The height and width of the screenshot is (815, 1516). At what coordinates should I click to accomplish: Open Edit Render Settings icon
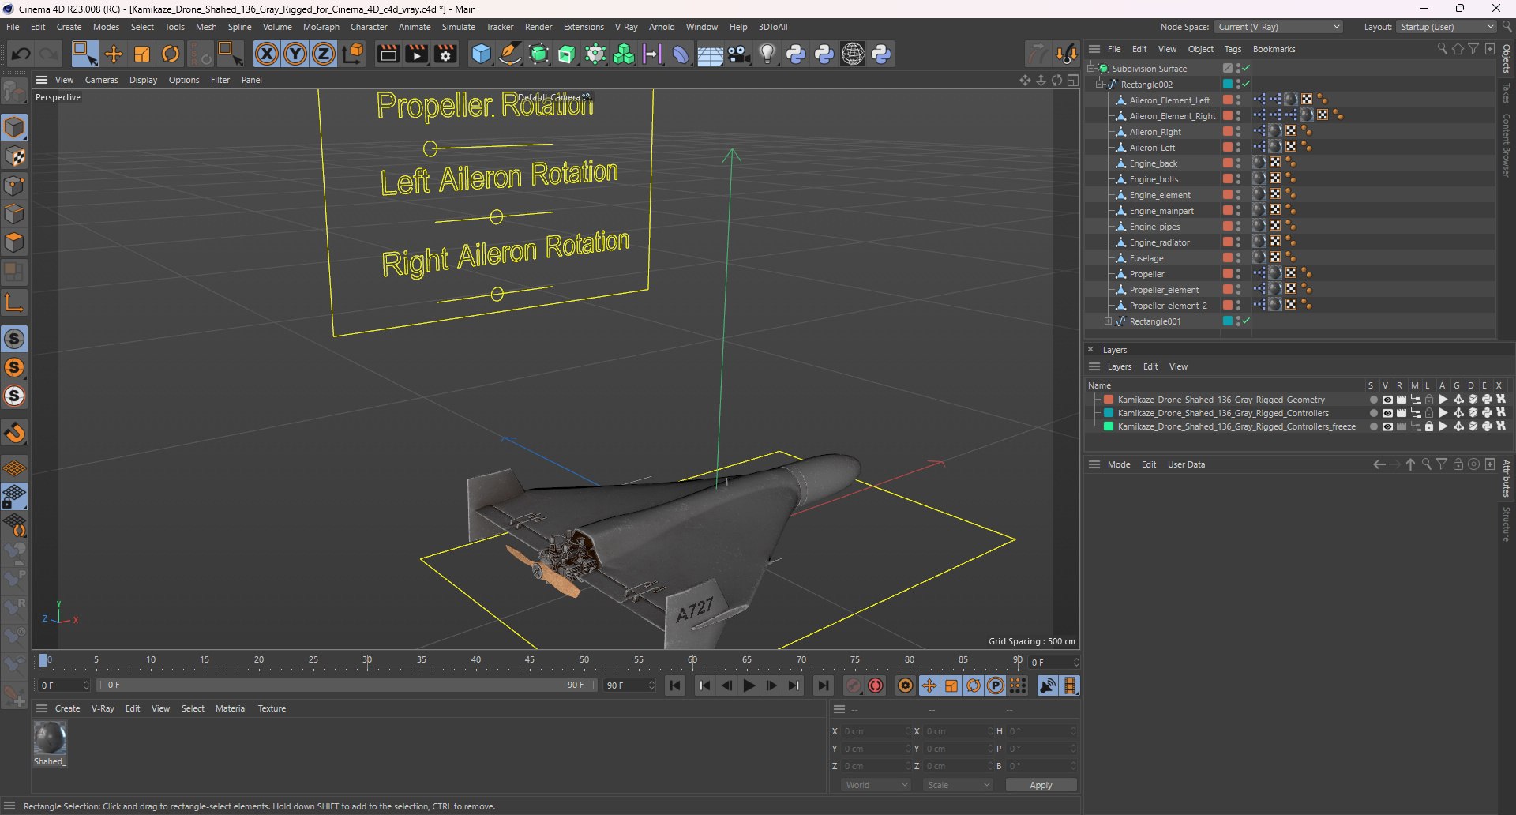click(x=446, y=54)
